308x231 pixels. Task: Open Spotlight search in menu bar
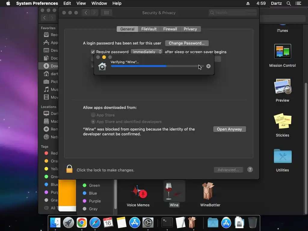pyautogui.click(x=289, y=3)
